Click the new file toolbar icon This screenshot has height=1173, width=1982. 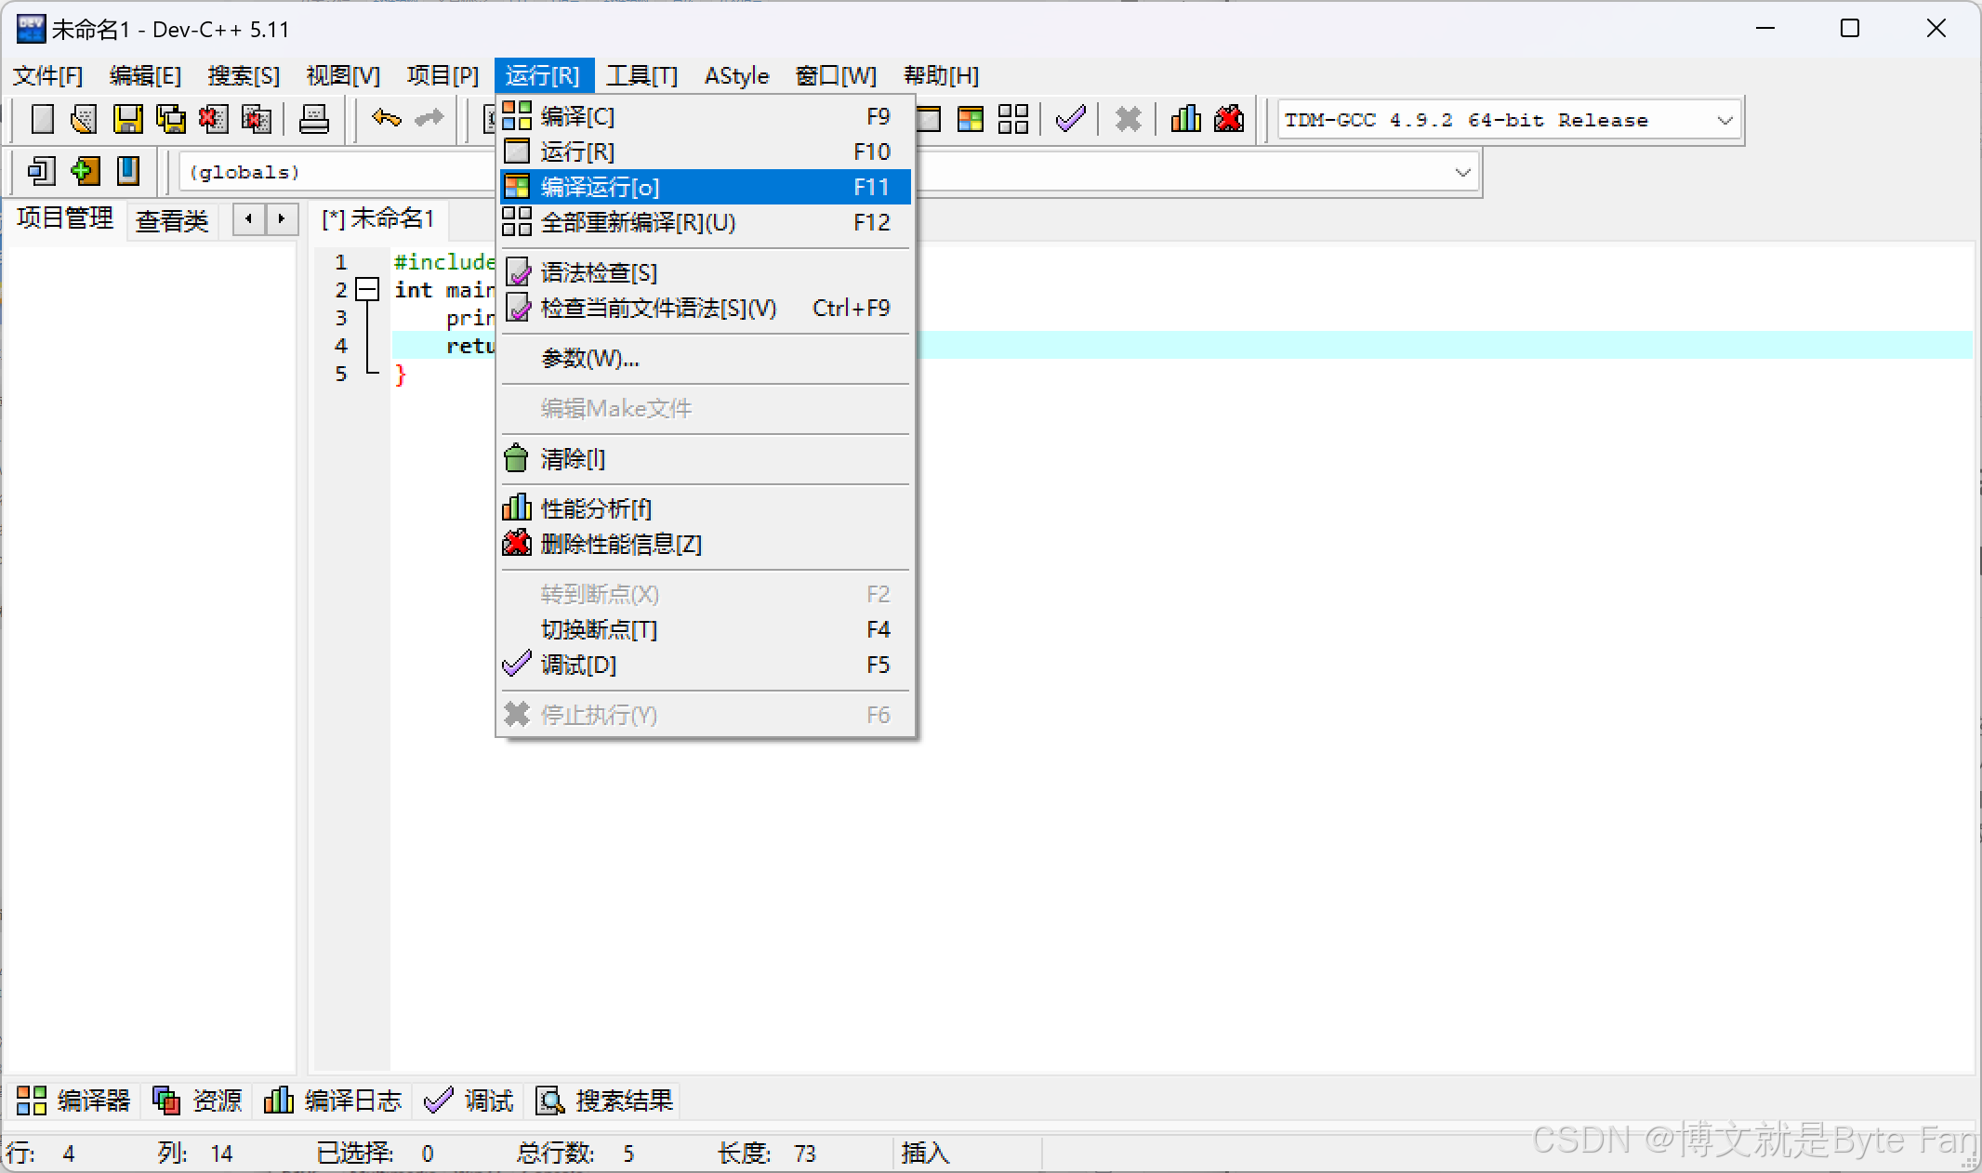point(42,119)
